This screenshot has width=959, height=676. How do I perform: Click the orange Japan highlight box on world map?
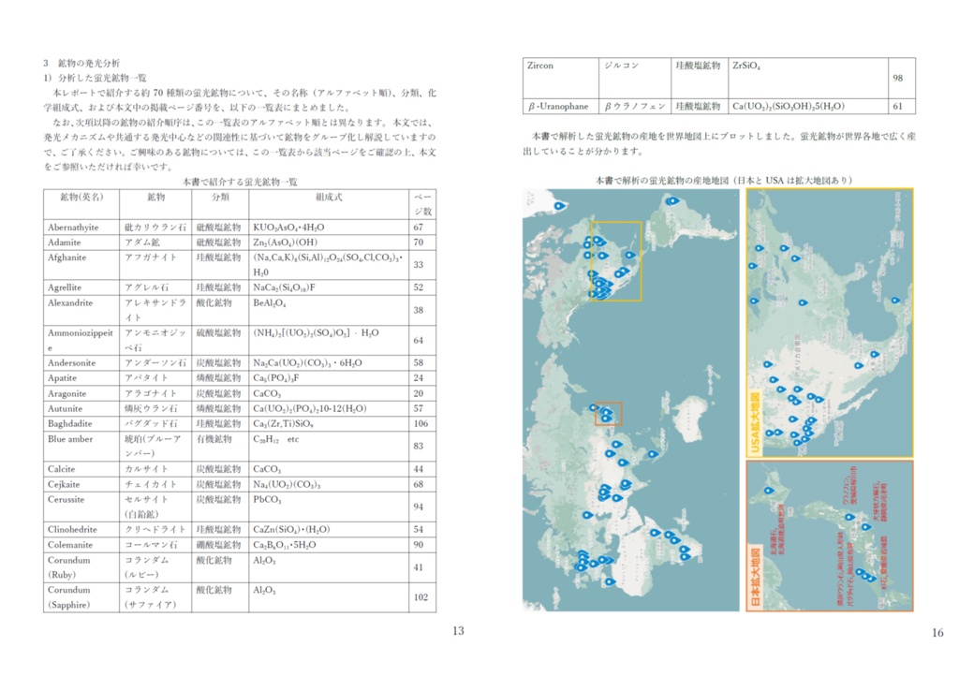pyautogui.click(x=609, y=413)
